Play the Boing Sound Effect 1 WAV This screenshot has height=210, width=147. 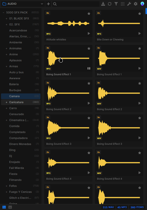(139, 69)
